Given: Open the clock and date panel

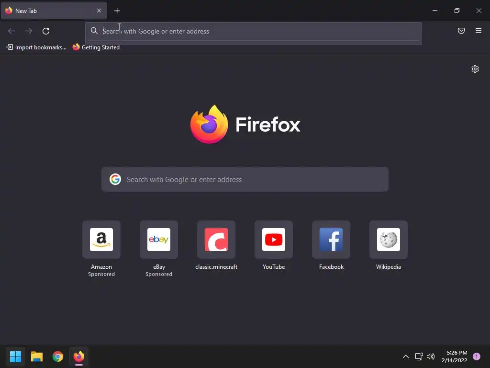Looking at the screenshot, I should 455,356.
